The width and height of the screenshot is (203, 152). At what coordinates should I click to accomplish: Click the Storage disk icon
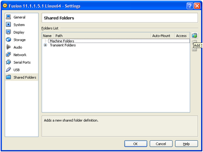click(8, 39)
